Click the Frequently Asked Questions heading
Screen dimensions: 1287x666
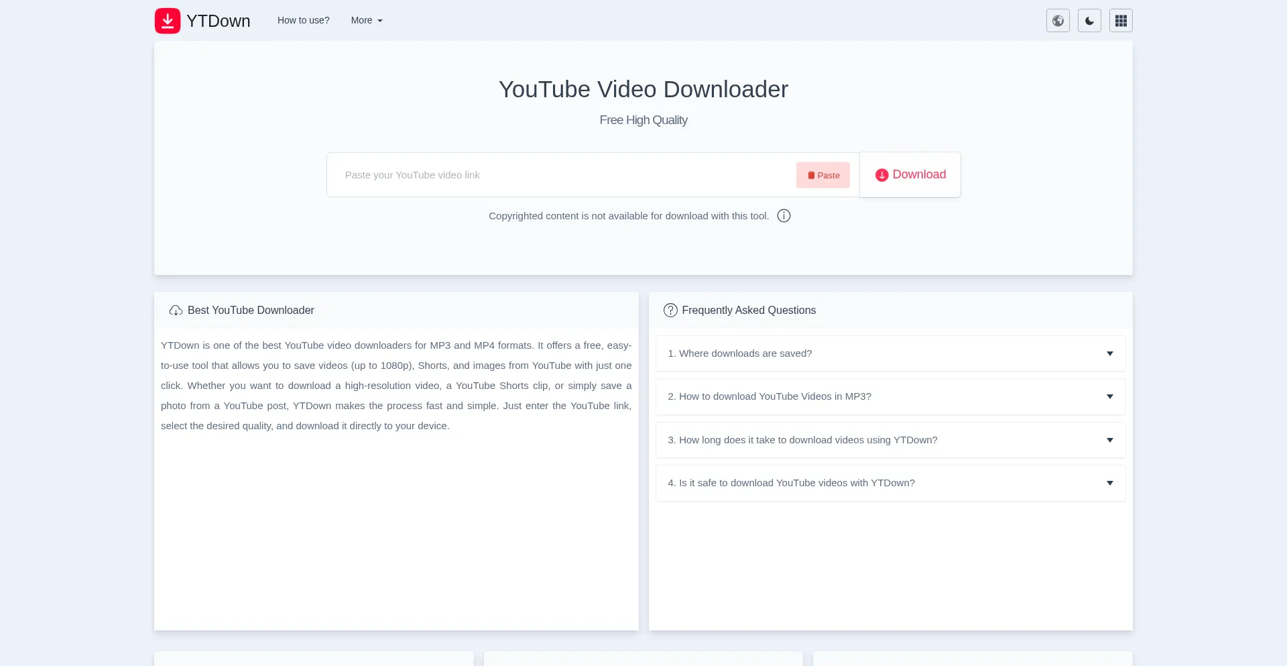pos(749,311)
